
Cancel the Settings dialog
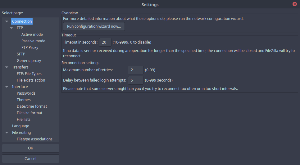click(31, 159)
